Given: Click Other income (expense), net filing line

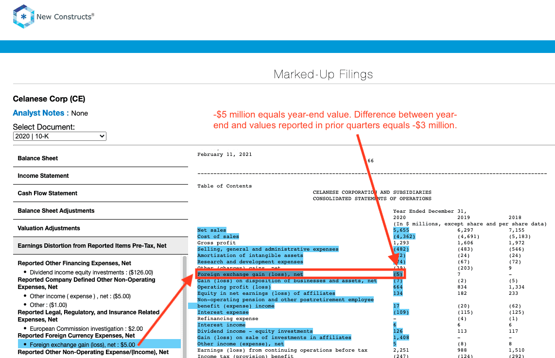Looking at the screenshot, I should (x=241, y=344).
